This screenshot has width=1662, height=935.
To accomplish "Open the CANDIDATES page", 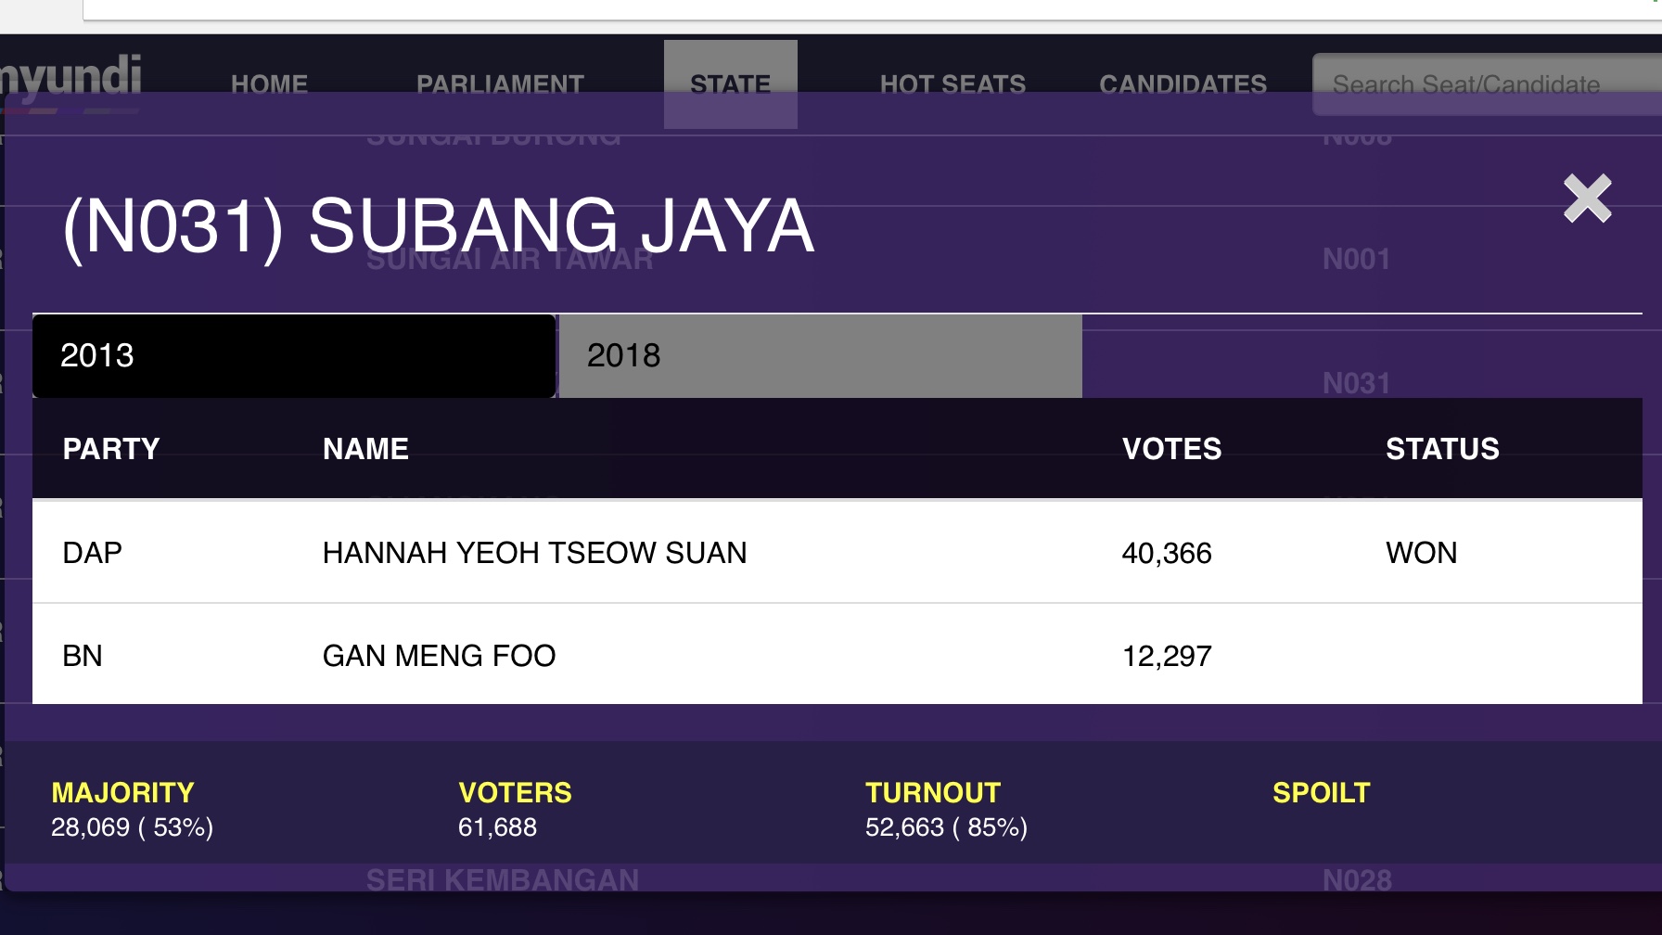I will pos(1183,84).
